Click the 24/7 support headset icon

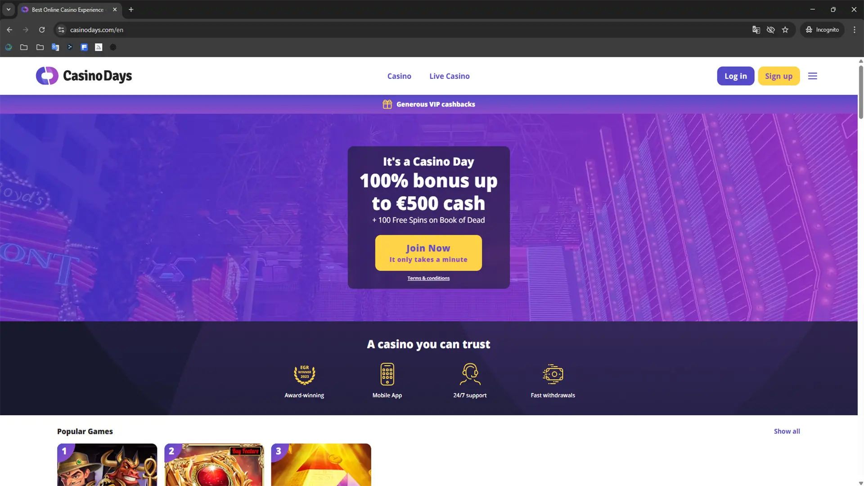pyautogui.click(x=470, y=374)
